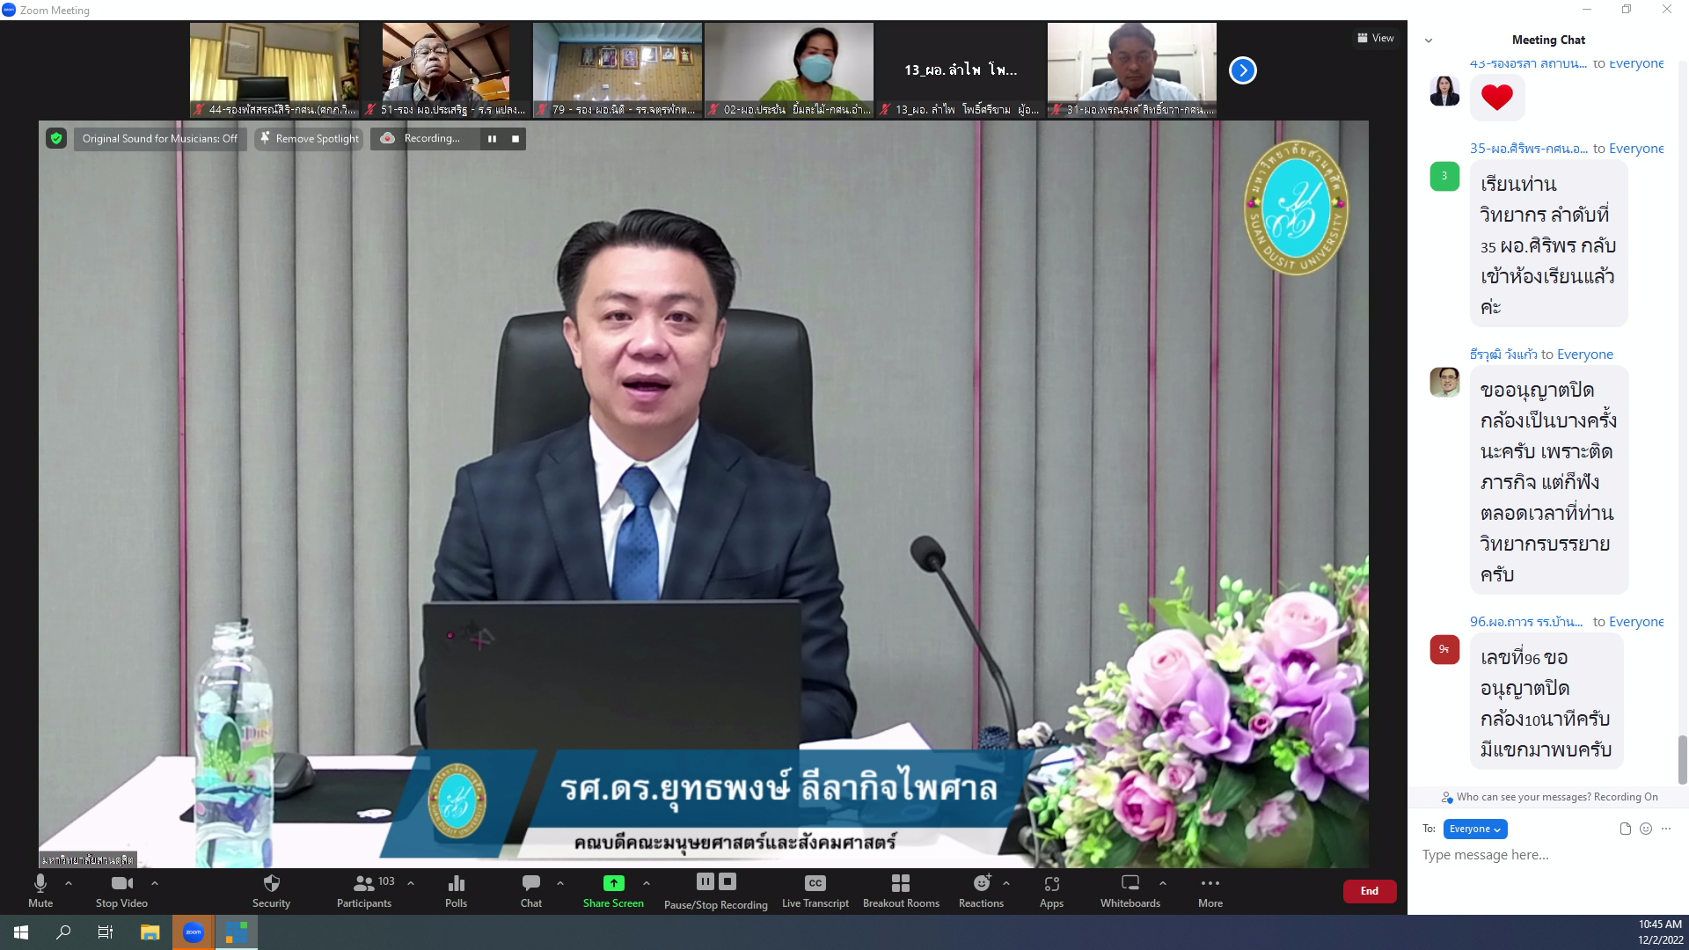Select participant thumbnail 44-รองพัสสรณ์สิริ

coord(274,70)
